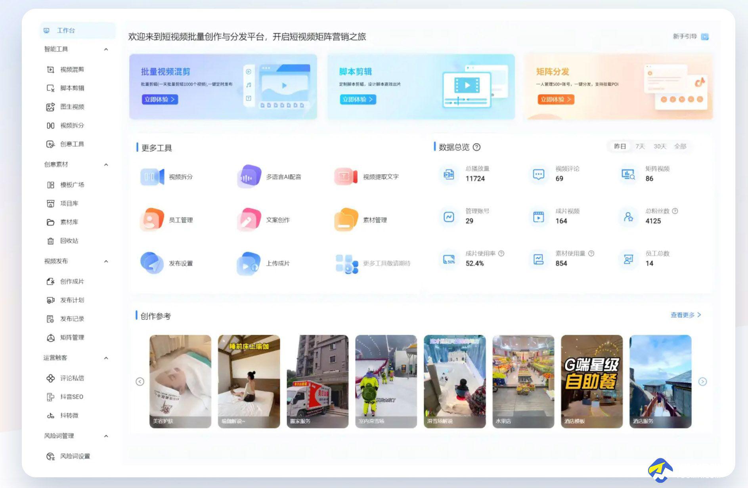Launch the 多语言AI配音 tool

tap(270, 176)
